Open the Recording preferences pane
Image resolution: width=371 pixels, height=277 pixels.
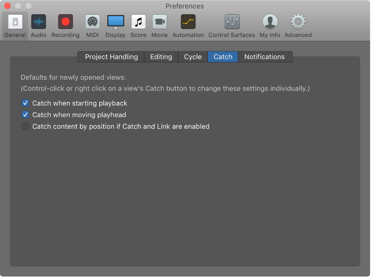[65, 26]
